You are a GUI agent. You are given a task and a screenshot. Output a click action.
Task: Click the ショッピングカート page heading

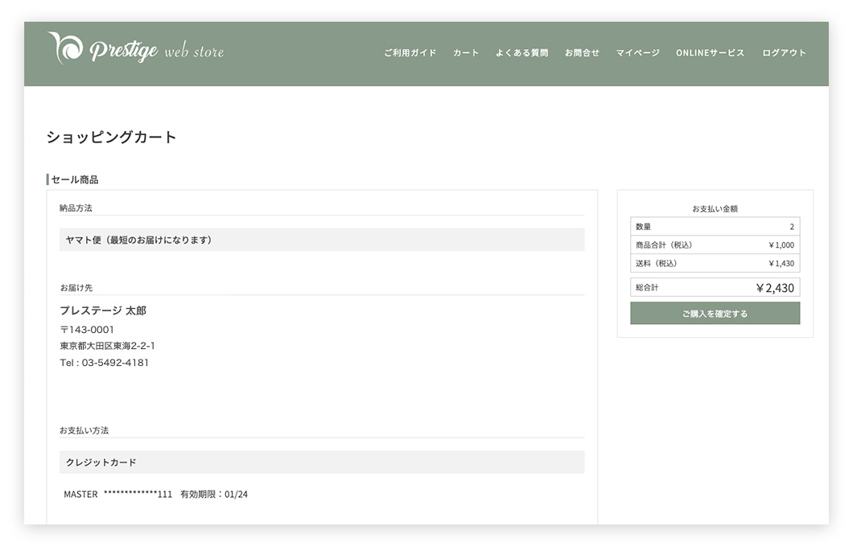click(111, 137)
